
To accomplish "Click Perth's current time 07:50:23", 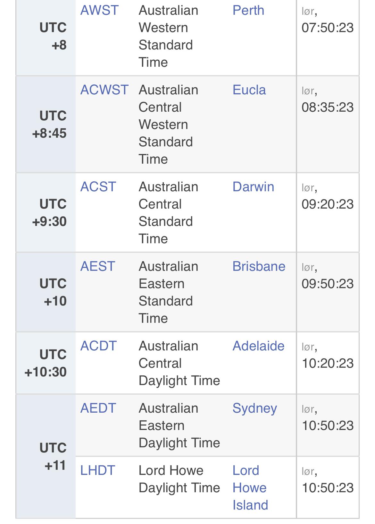I will click(328, 28).
